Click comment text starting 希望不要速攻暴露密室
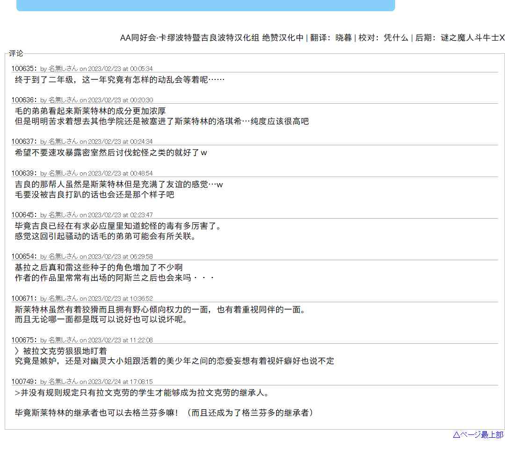The height and width of the screenshot is (462, 505). click(111, 153)
